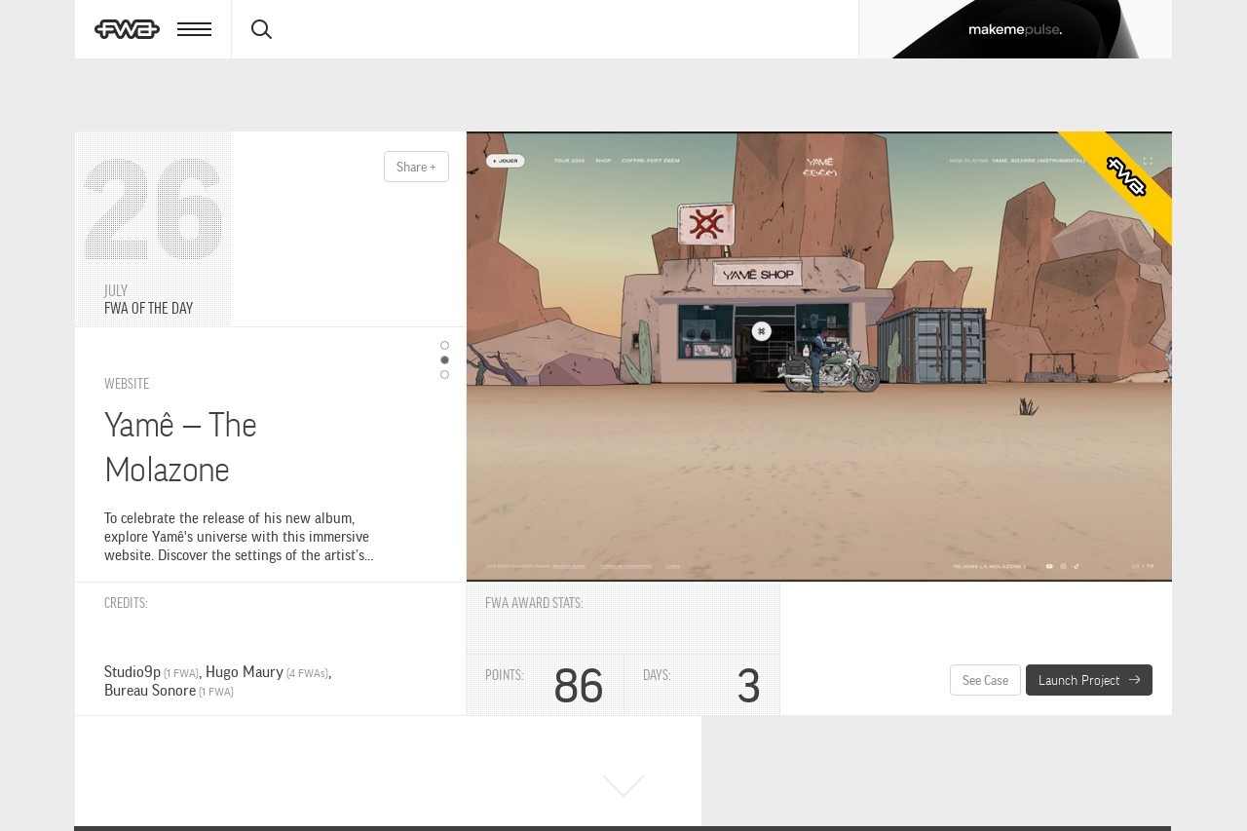1247x831 pixels.
Task: Click the Yamê Molazone website screenshot
Action: 819,357
